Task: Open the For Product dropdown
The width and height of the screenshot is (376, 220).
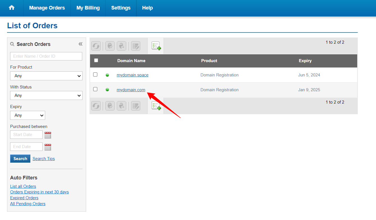Action: (46, 76)
